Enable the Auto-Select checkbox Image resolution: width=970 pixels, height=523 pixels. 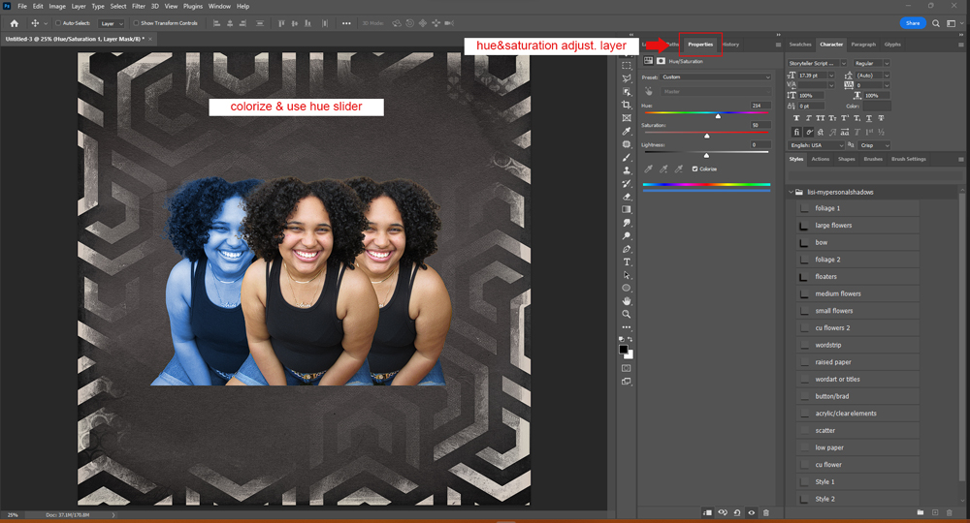pyautogui.click(x=58, y=23)
